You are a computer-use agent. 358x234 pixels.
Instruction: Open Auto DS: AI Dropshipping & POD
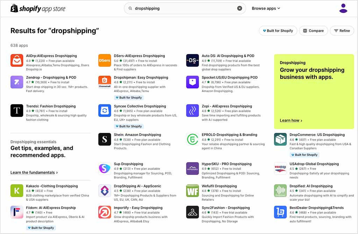228,56
